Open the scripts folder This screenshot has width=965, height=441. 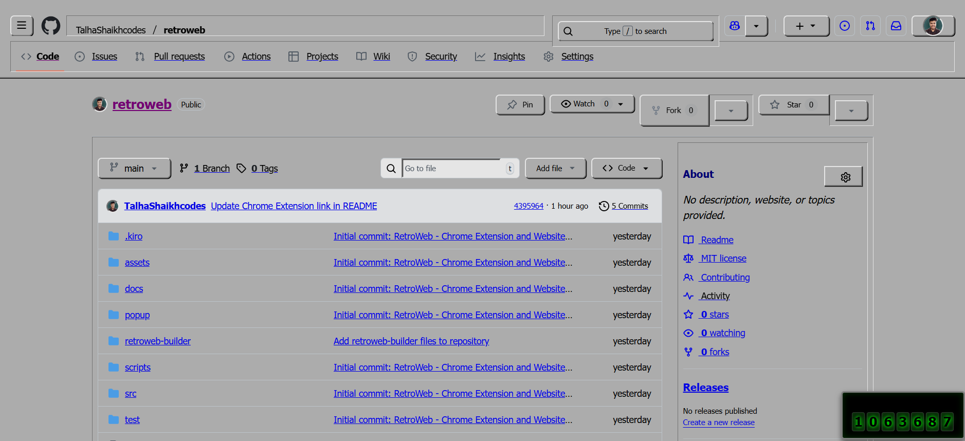click(138, 367)
